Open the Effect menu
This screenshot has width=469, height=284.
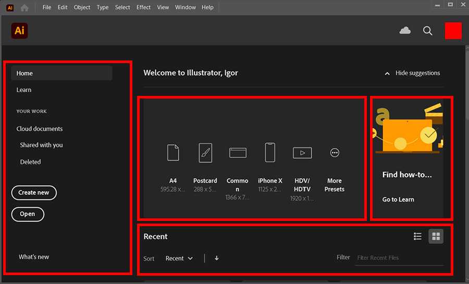point(143,7)
